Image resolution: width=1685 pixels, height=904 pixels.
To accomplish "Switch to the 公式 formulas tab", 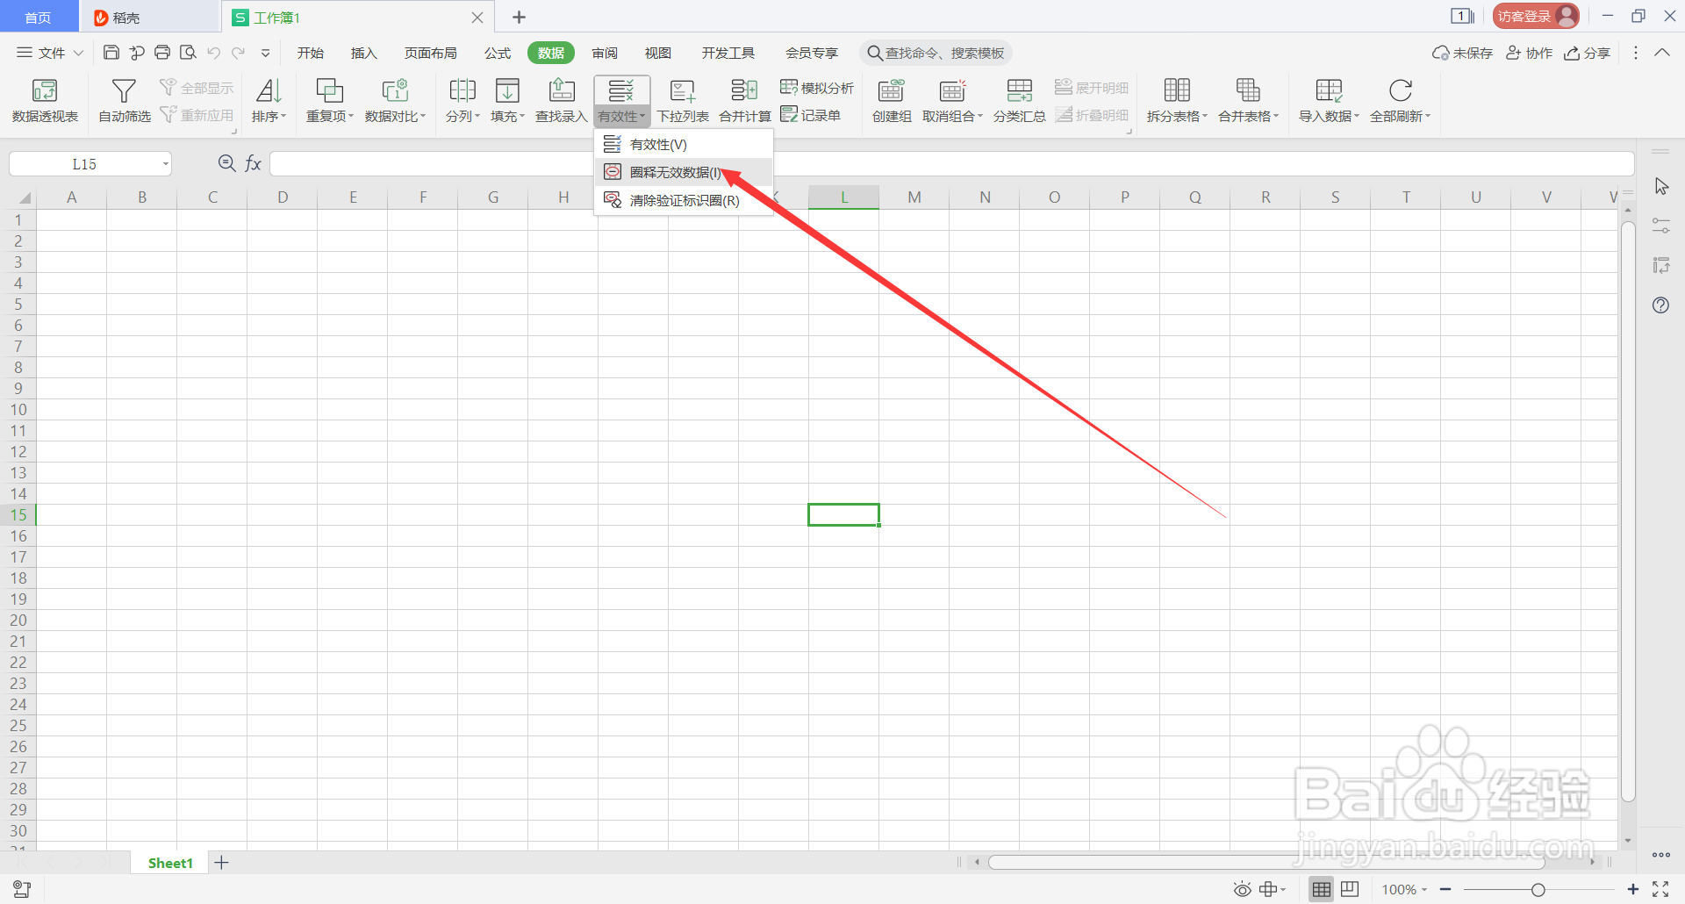I will point(498,53).
